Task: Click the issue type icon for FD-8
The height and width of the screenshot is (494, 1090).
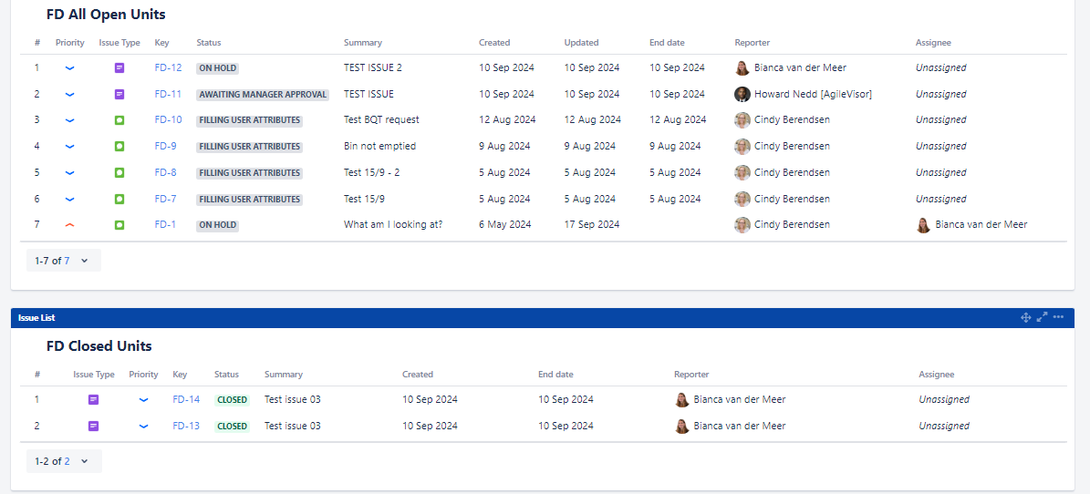Action: coord(119,172)
